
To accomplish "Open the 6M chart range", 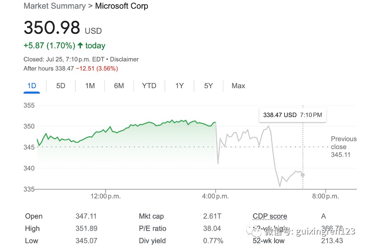I will [119, 86].
